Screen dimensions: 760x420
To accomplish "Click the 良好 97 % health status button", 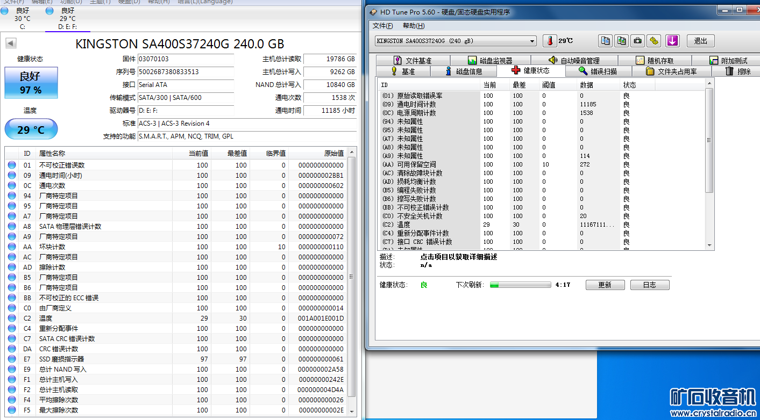I will point(31,83).
